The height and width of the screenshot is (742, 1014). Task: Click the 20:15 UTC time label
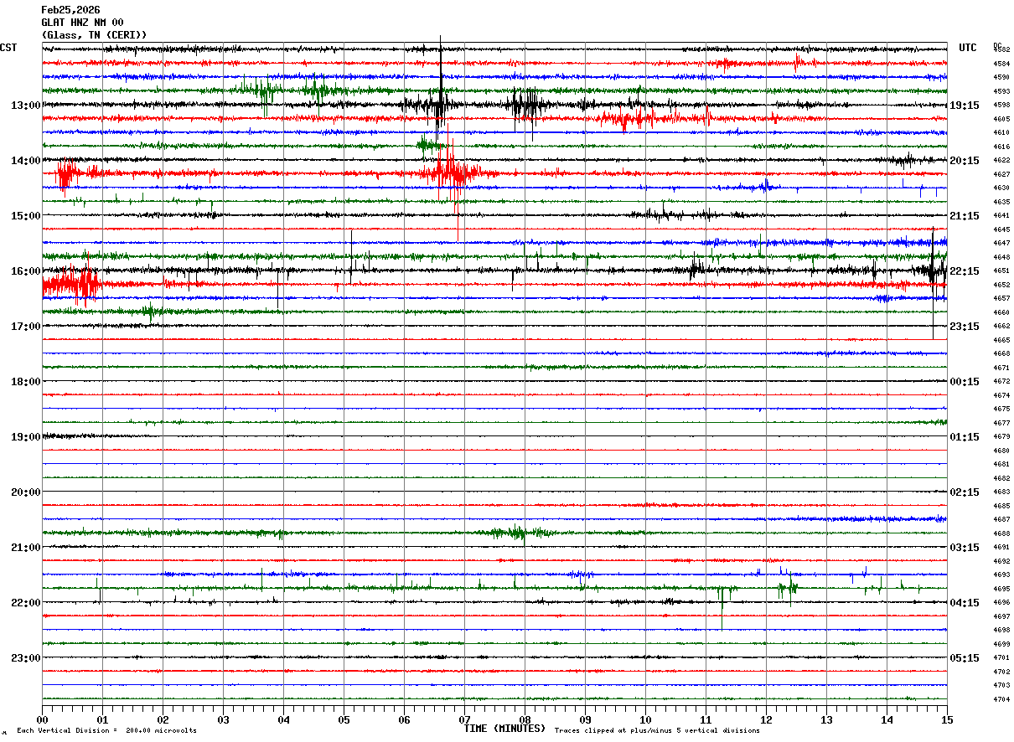965,161
